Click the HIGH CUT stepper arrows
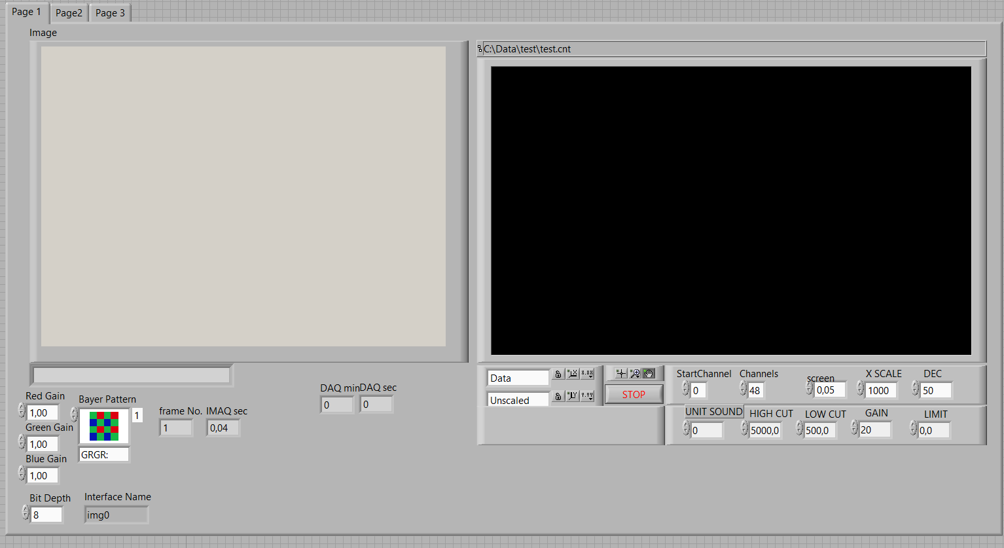Viewport: 1004px width, 548px height. tap(744, 428)
